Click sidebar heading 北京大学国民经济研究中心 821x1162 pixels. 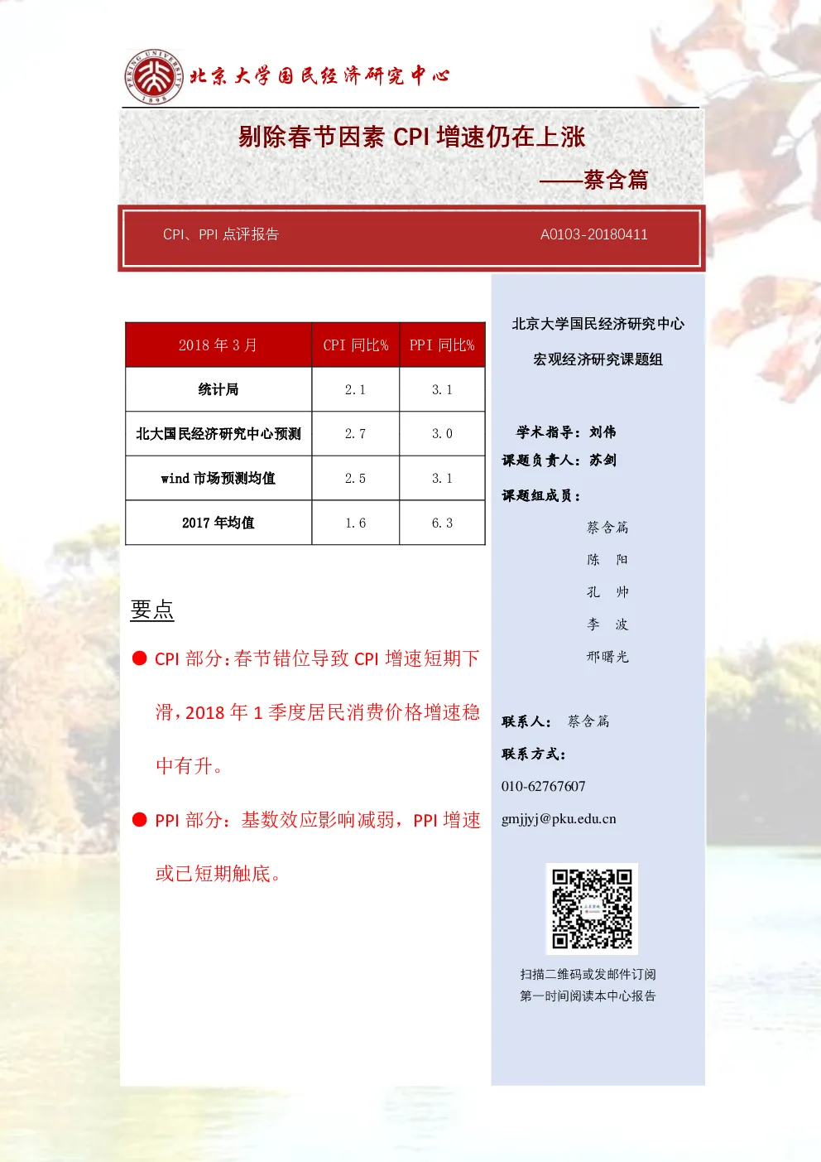click(598, 324)
